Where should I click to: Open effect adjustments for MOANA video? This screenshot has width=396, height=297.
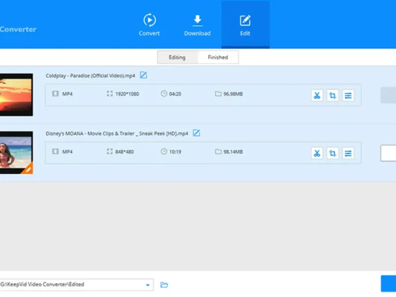coord(348,153)
